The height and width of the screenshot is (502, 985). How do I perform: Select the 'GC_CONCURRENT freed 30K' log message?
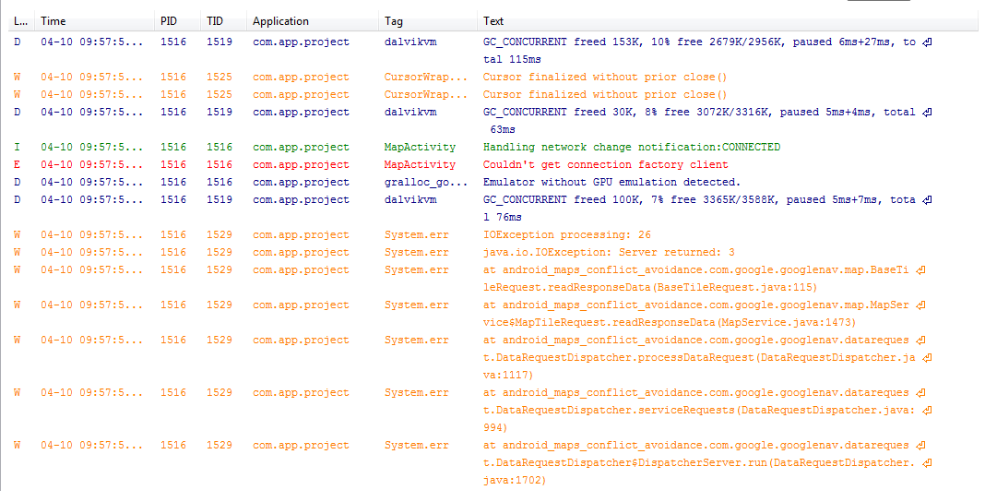707,121
